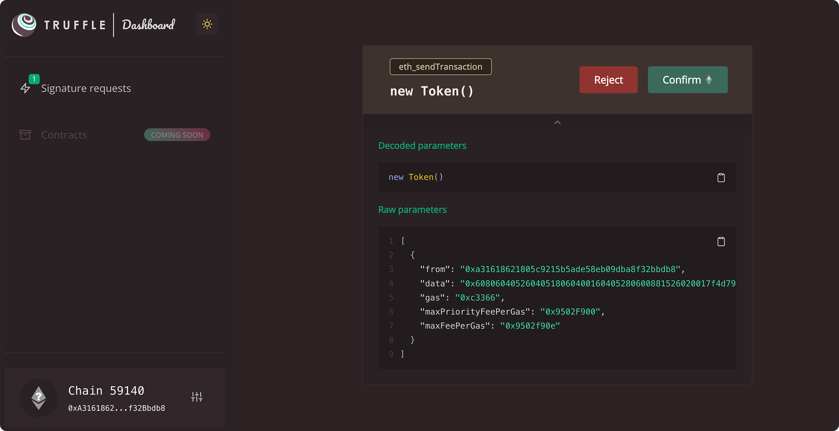Screen dimensions: 839x431
Task: Click the lightning bolt signature requests icon
Action: click(25, 88)
